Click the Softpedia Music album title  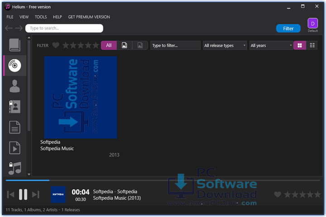click(57, 148)
